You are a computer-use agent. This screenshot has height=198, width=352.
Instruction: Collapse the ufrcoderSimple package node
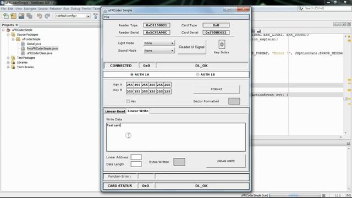click(x=13, y=39)
